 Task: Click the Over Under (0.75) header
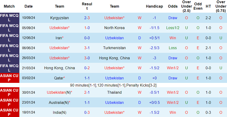tap(221, 6)
